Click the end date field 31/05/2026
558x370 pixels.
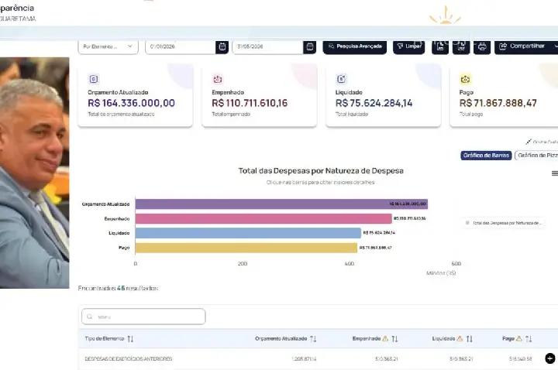pos(268,46)
